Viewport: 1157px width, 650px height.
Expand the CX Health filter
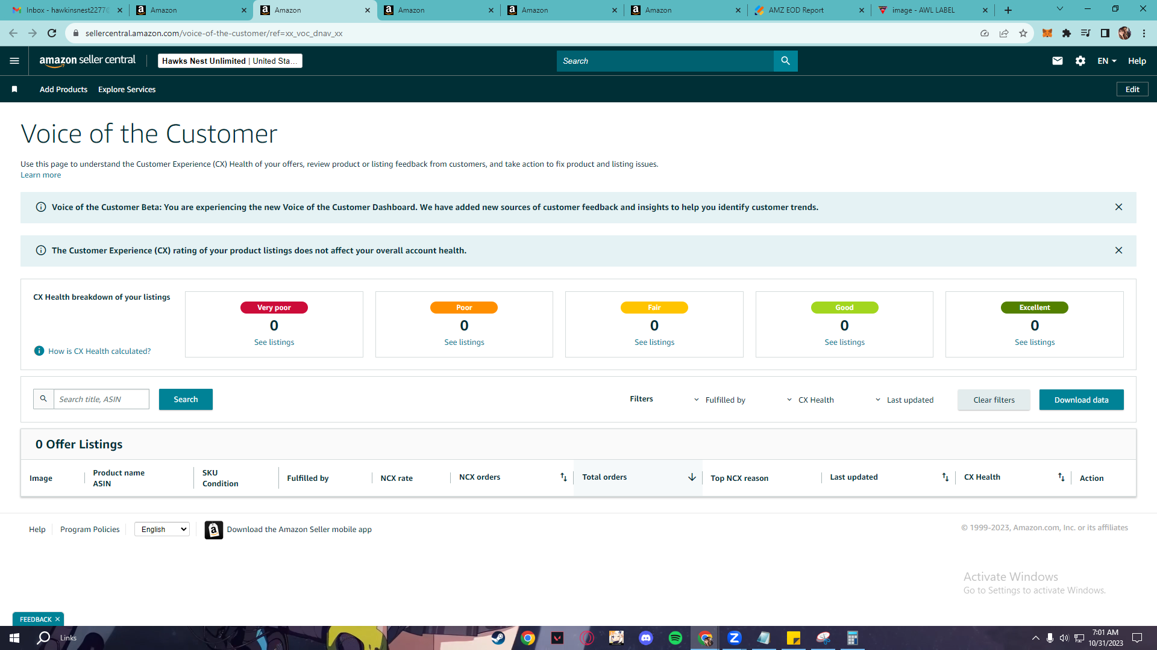click(x=811, y=400)
